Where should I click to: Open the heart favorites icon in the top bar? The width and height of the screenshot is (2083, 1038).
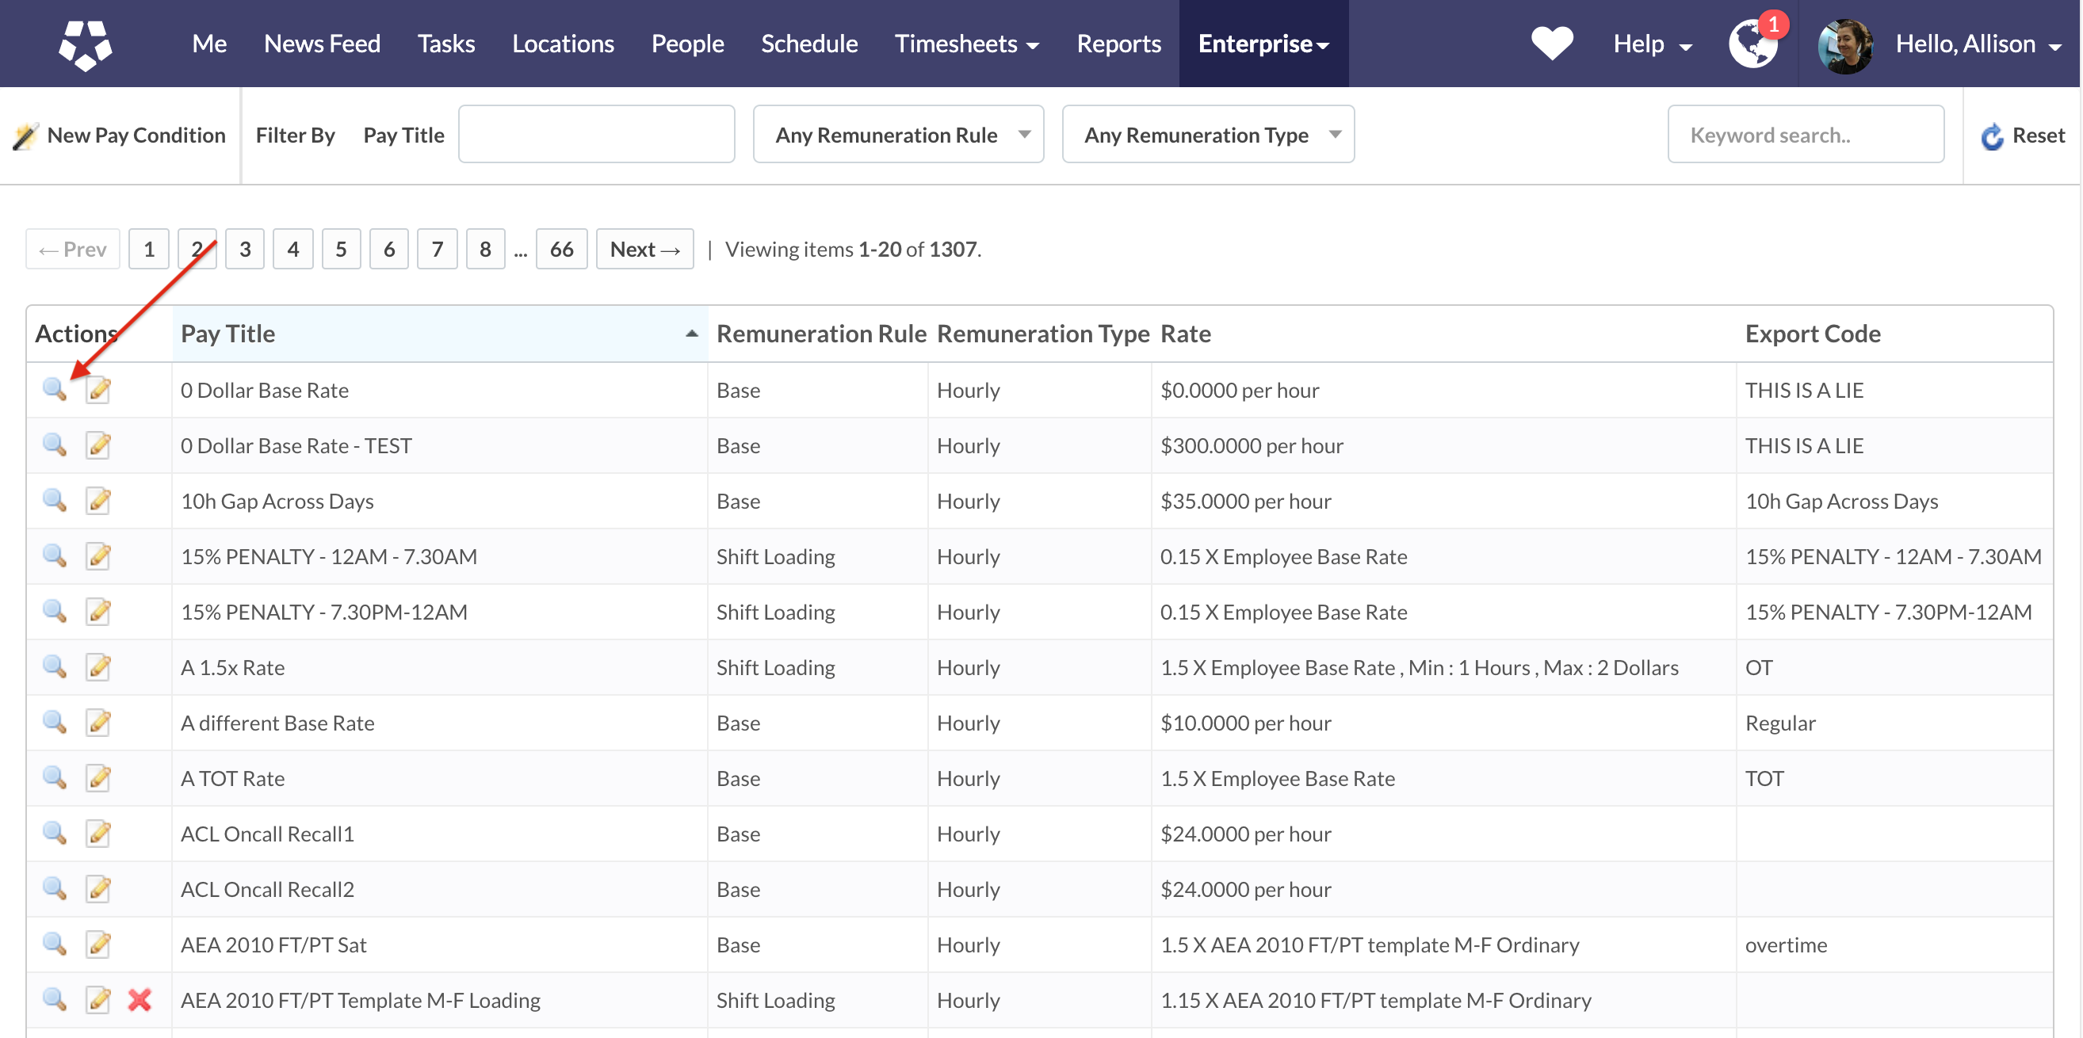(x=1551, y=44)
